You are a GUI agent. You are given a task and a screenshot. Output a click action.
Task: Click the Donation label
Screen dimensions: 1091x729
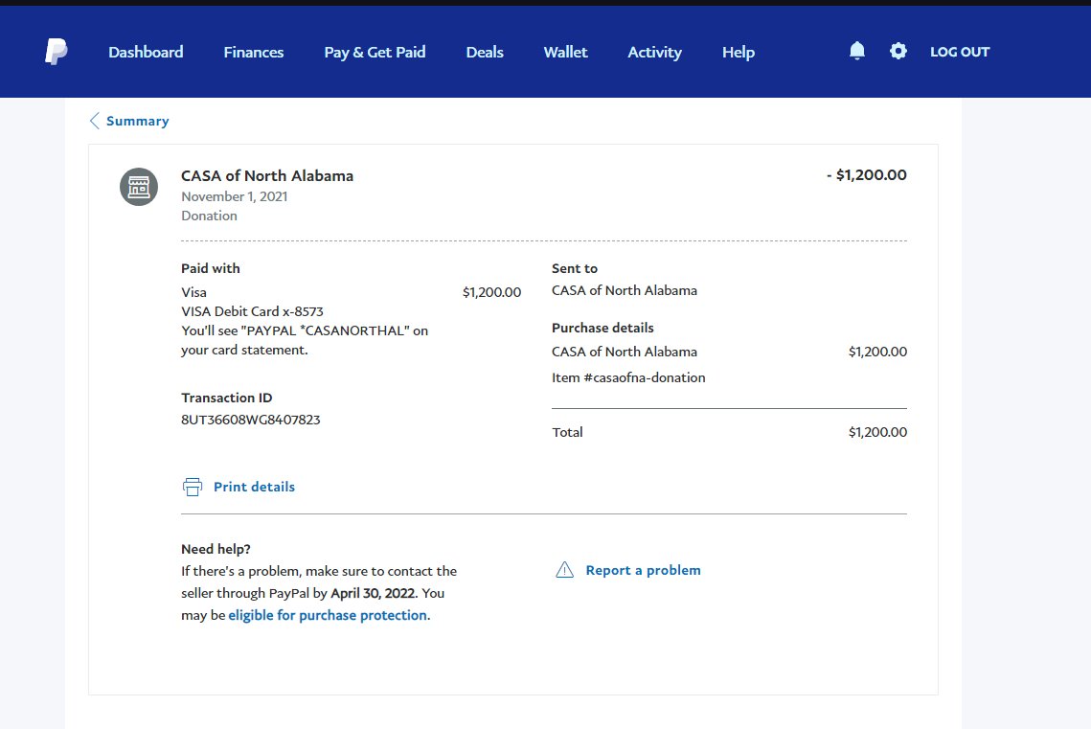[210, 216]
